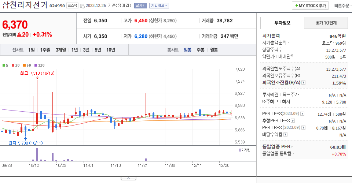The height and width of the screenshot is (183, 352).
Task: Click the 거래량 value 38,782
Action: 224,20
